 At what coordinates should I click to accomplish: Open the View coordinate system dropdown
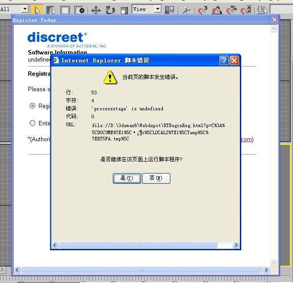pyautogui.click(x=158, y=9)
